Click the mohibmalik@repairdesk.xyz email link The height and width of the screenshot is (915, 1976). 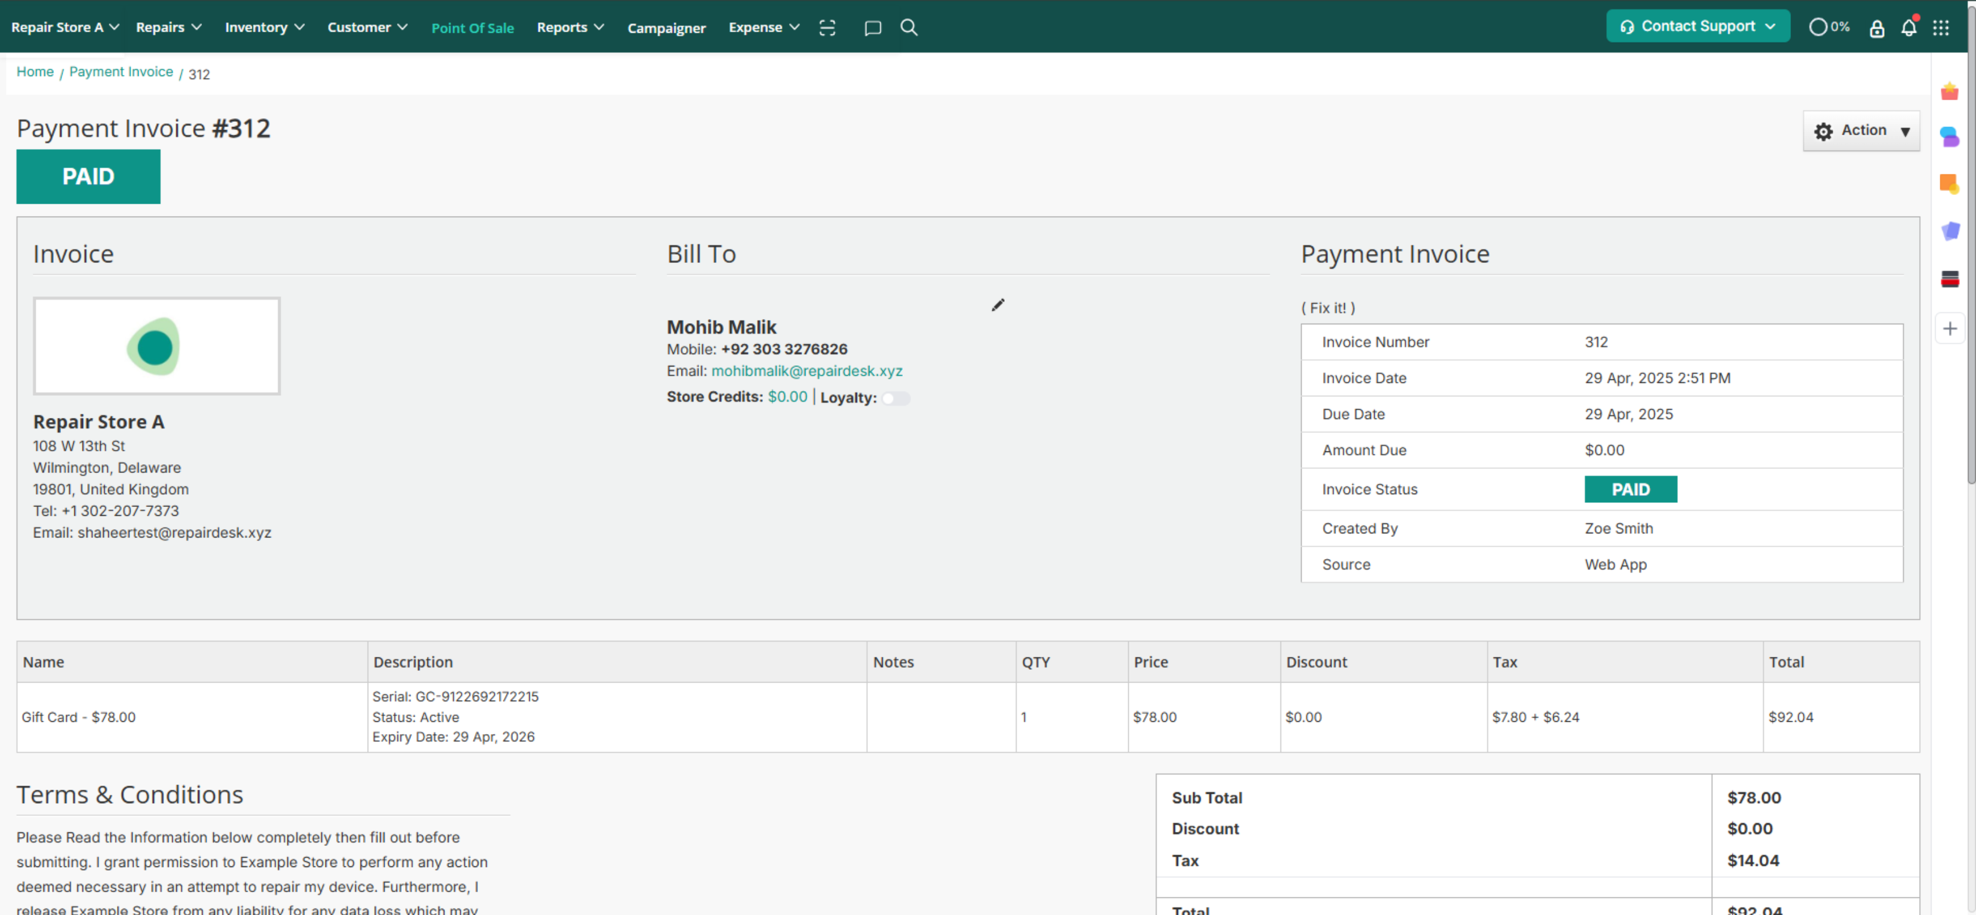[806, 371]
